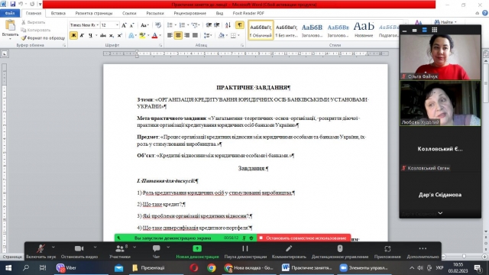489x275 pixels.
Task: Open Google Chrome from the taskbar
Action: (212, 268)
